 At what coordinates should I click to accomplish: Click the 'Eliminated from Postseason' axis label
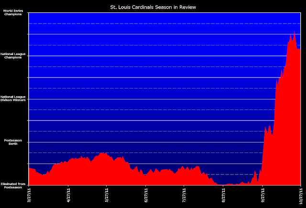point(13,186)
